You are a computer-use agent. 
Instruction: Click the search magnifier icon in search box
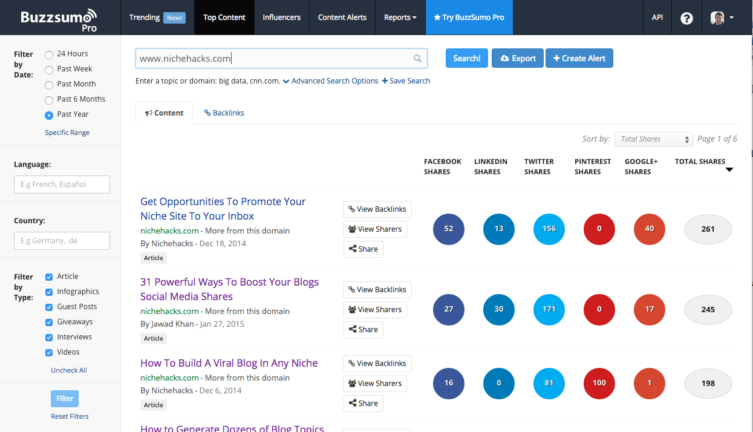click(x=417, y=59)
